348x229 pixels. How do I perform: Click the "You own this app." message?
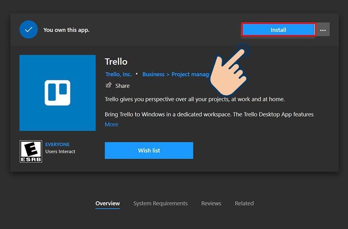tap(66, 30)
